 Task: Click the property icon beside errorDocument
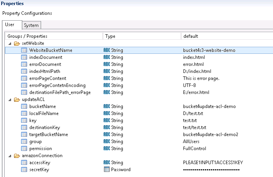pos(24,64)
